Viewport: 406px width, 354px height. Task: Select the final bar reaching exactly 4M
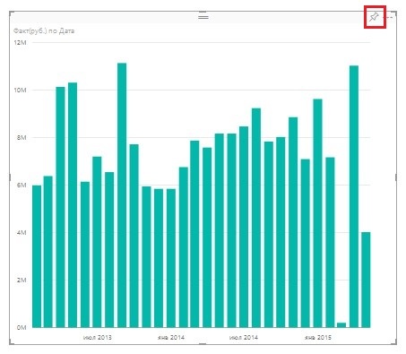point(366,280)
